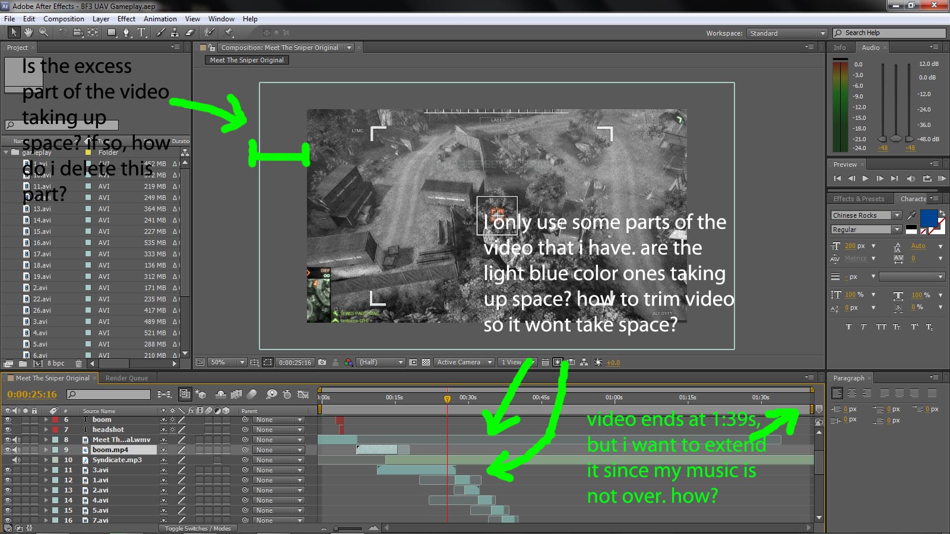Hide the 1.avi layer

tap(8, 480)
